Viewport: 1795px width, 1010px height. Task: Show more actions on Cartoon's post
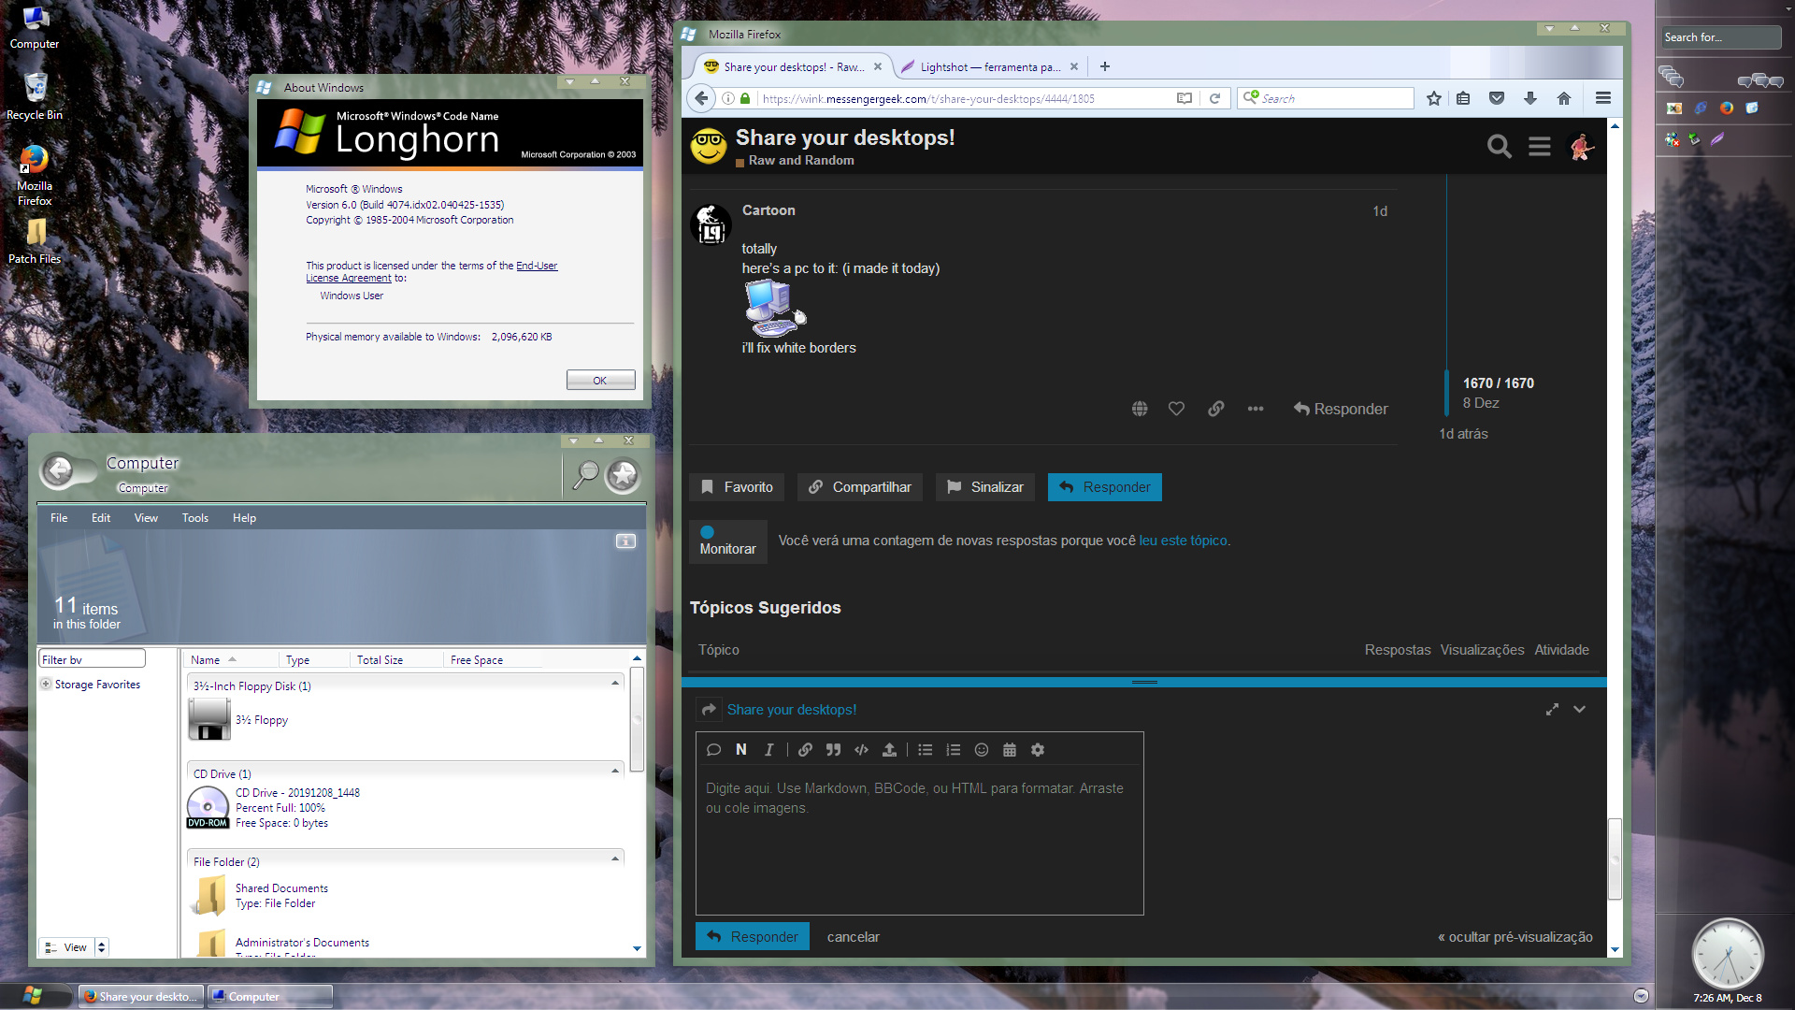pyautogui.click(x=1256, y=409)
